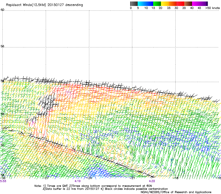Click the latitude label 58
Screen dimensions: 221x194
point(2,46)
